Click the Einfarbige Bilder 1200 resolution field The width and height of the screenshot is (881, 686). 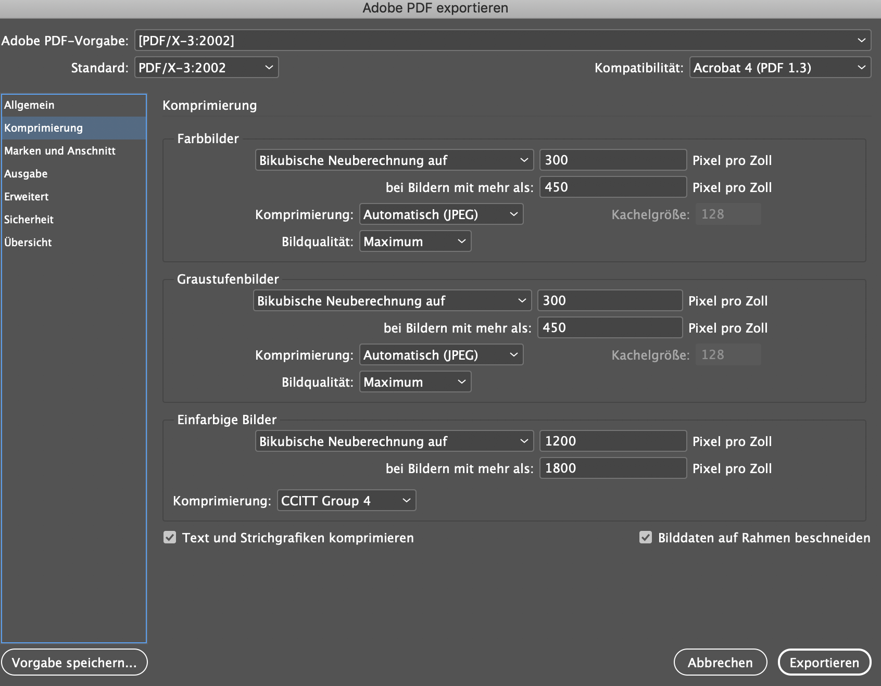[613, 441]
